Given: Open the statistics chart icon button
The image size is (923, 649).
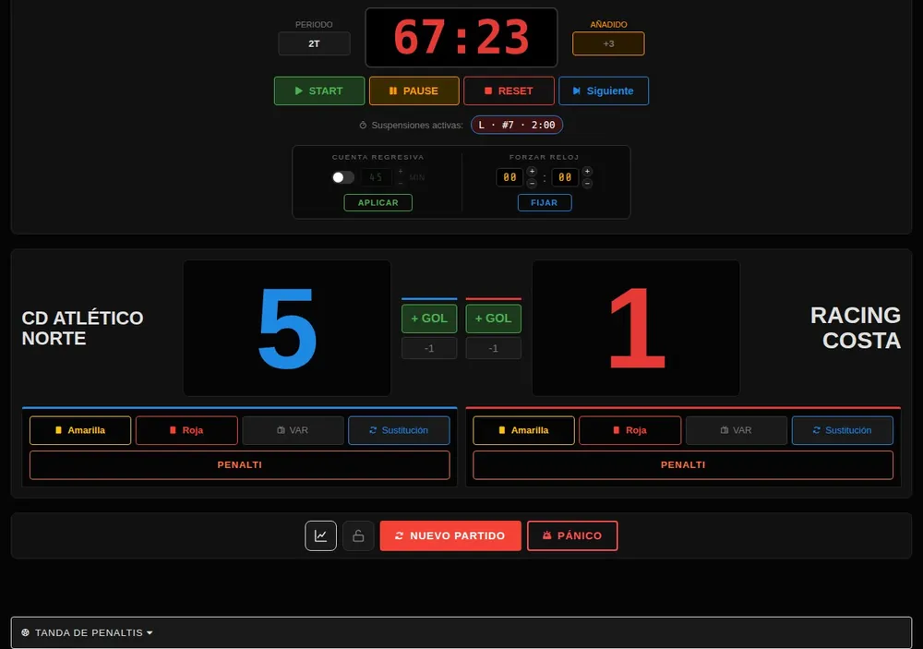Looking at the screenshot, I should click(321, 536).
